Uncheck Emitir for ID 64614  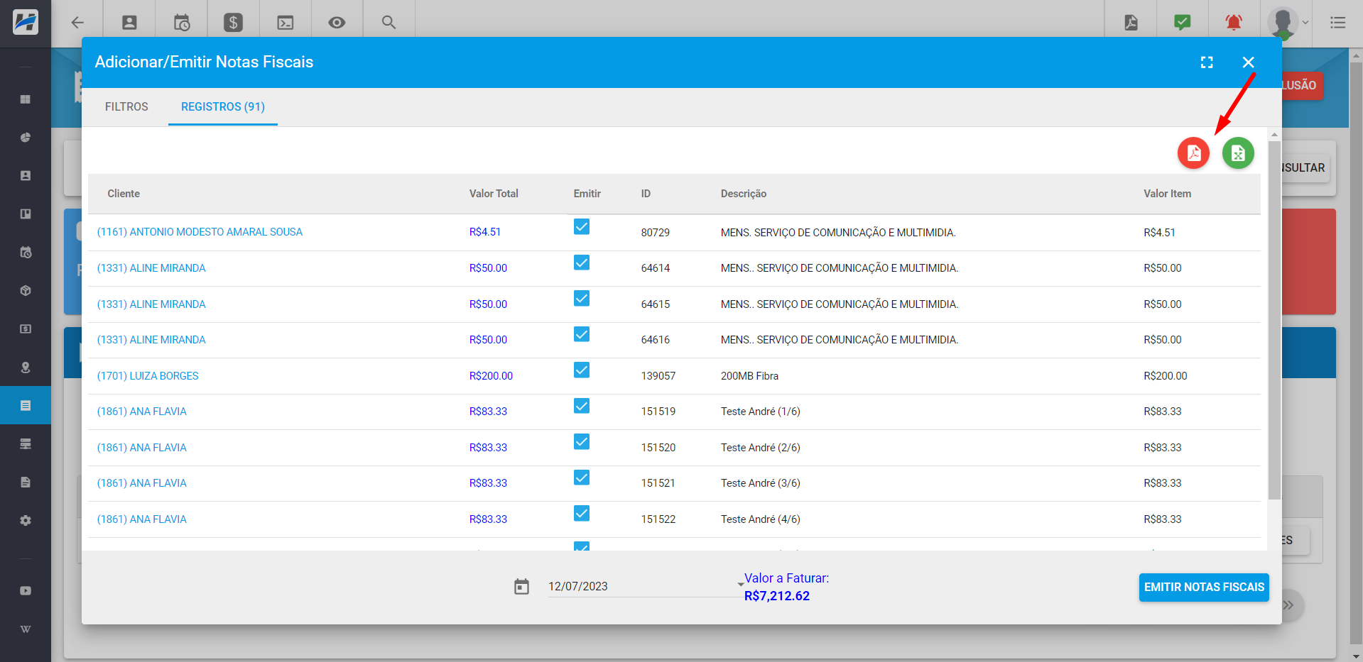coord(582,263)
